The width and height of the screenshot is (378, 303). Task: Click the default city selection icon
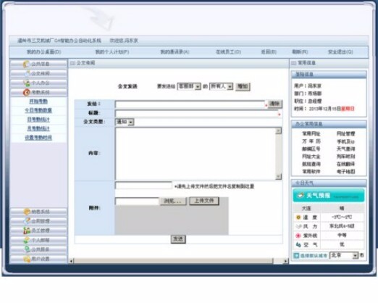point(296,255)
